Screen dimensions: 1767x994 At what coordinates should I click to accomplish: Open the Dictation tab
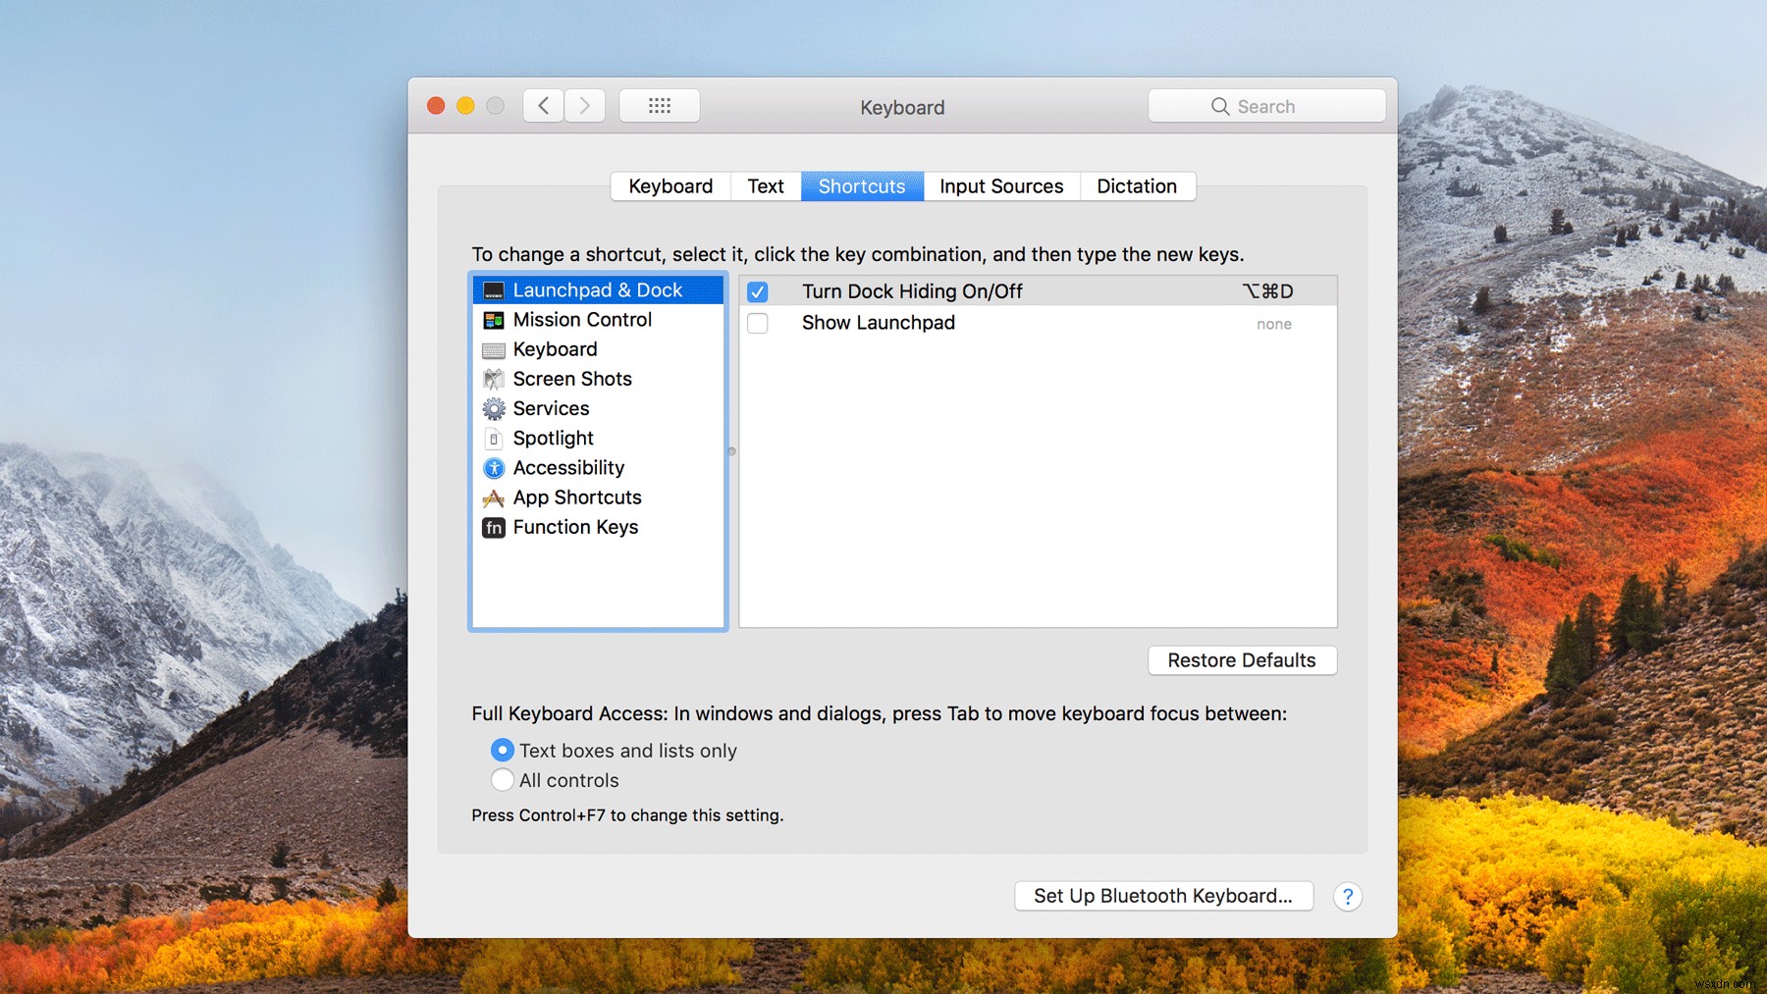(1137, 185)
